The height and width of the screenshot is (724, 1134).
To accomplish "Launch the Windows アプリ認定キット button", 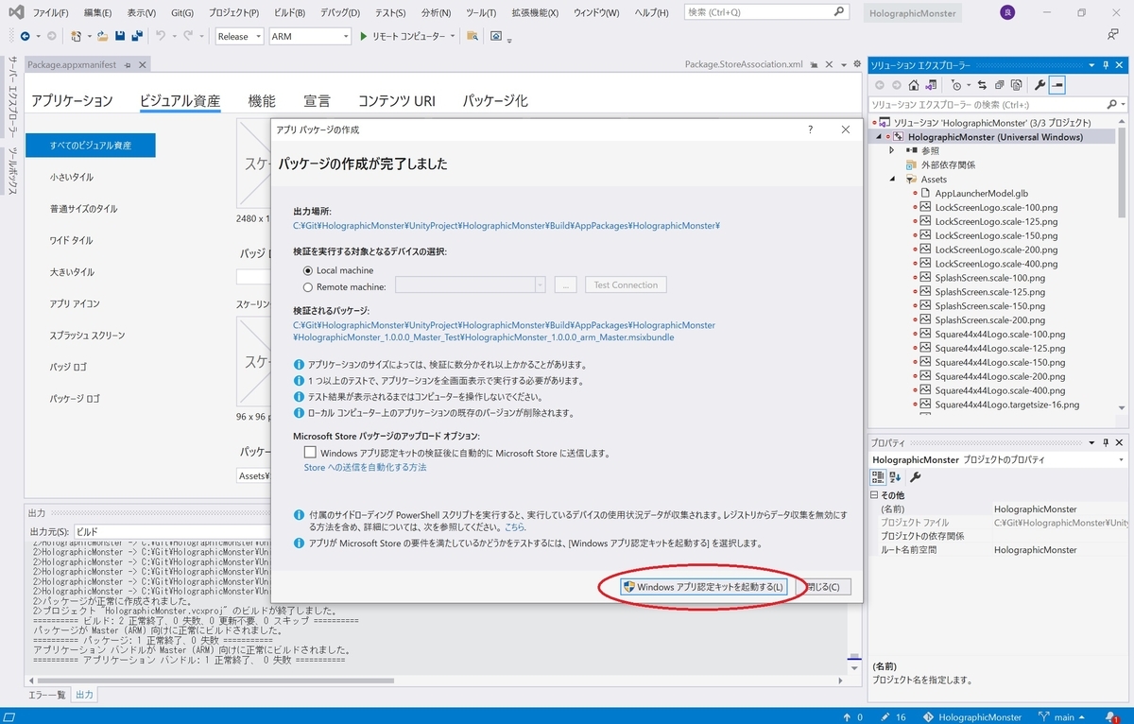I will [703, 587].
